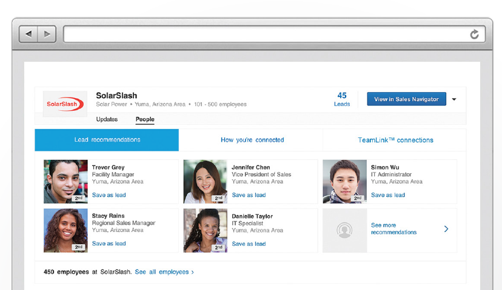Open Jennifer Chen's profile photo
502x290 pixels.
[x=205, y=182]
